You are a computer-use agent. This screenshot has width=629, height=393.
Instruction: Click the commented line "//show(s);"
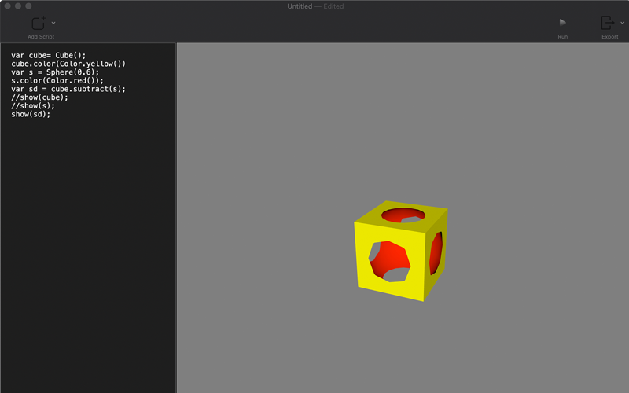coord(33,106)
